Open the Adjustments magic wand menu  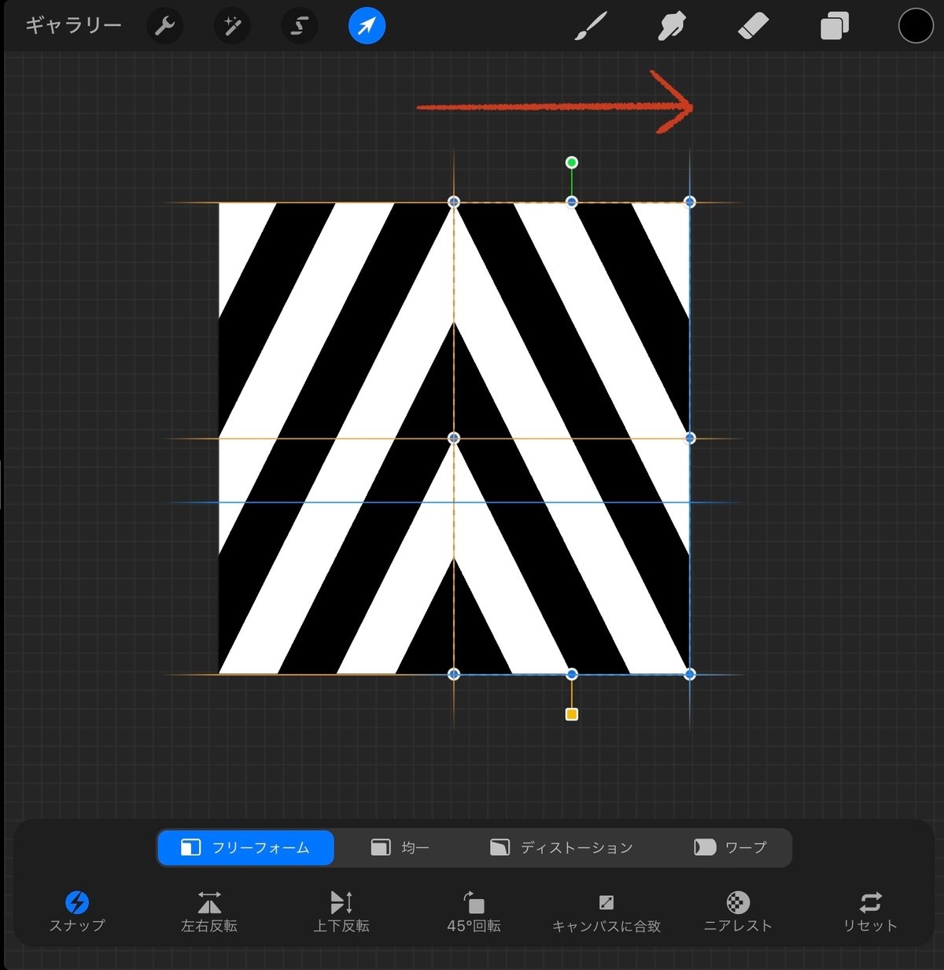(232, 27)
